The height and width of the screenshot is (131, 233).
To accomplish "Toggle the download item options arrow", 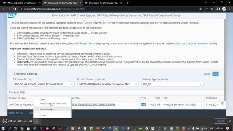I will [x=36, y=121].
